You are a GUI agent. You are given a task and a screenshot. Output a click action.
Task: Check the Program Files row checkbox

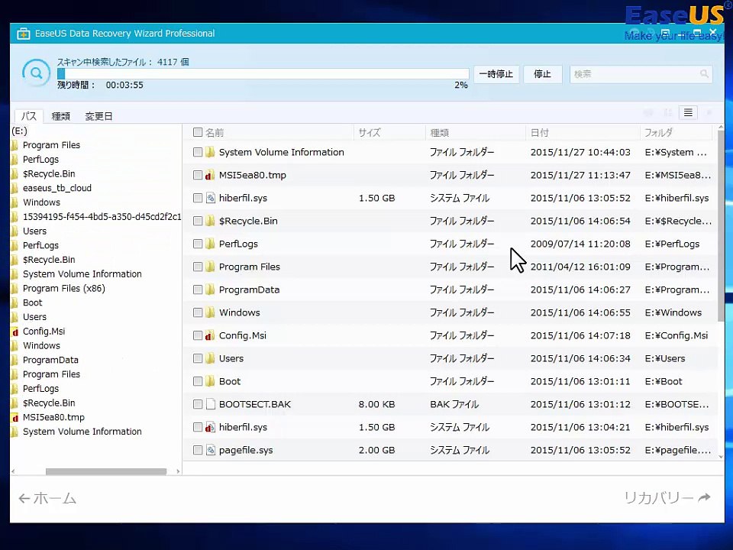click(x=198, y=267)
